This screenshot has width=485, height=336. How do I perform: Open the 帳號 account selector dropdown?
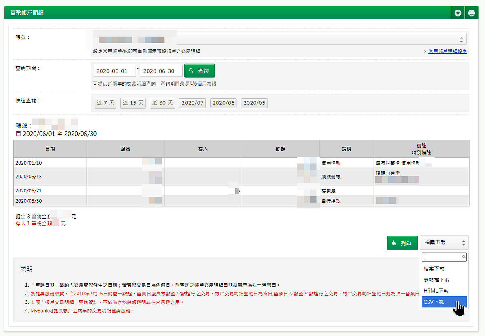tap(279, 39)
